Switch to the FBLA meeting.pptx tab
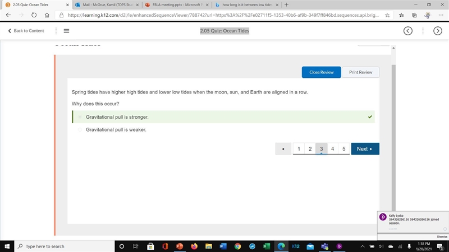This screenshot has height=252, width=449. (177, 5)
